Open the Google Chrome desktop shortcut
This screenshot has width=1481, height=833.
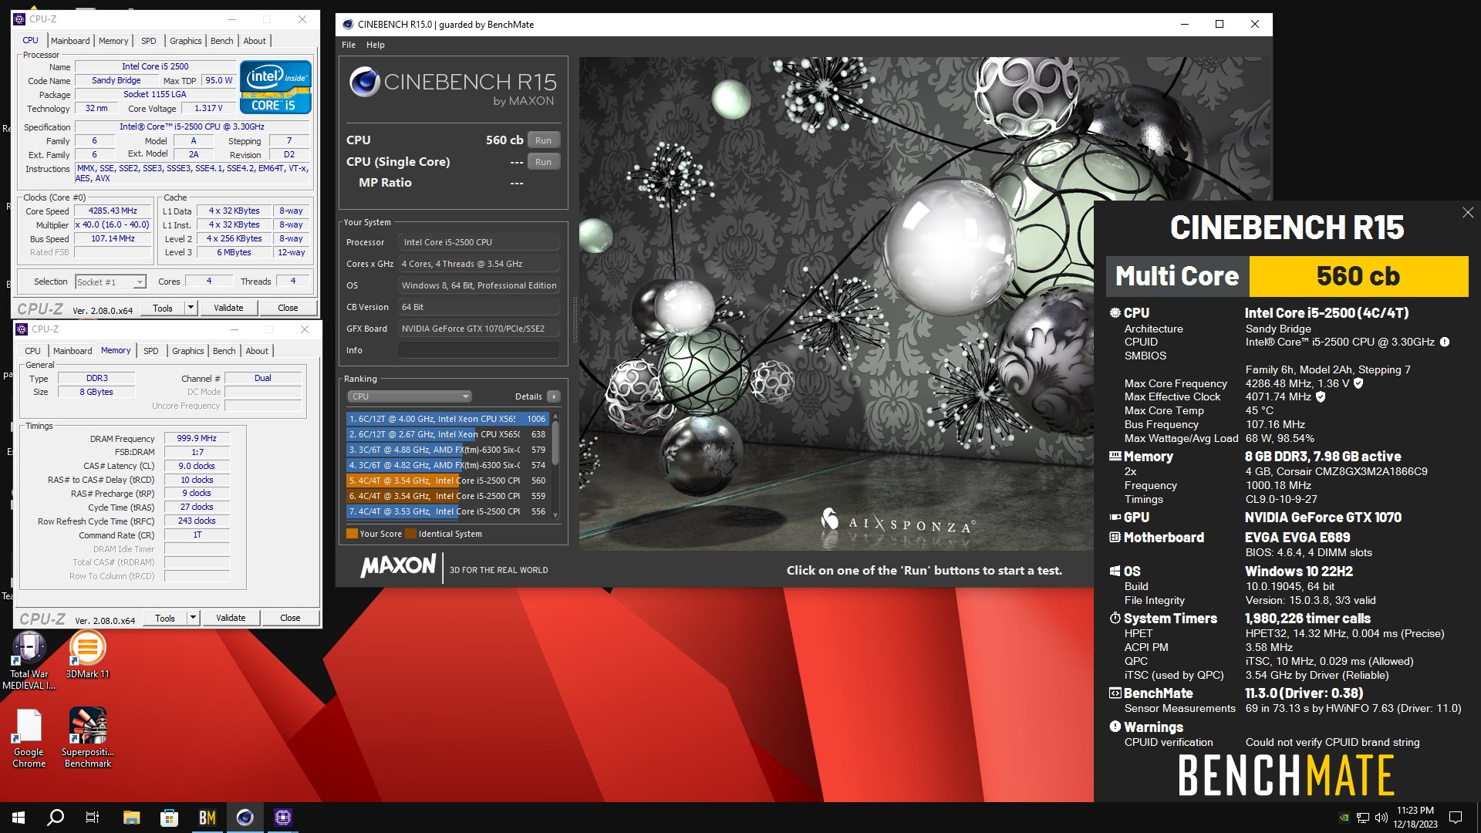(29, 738)
